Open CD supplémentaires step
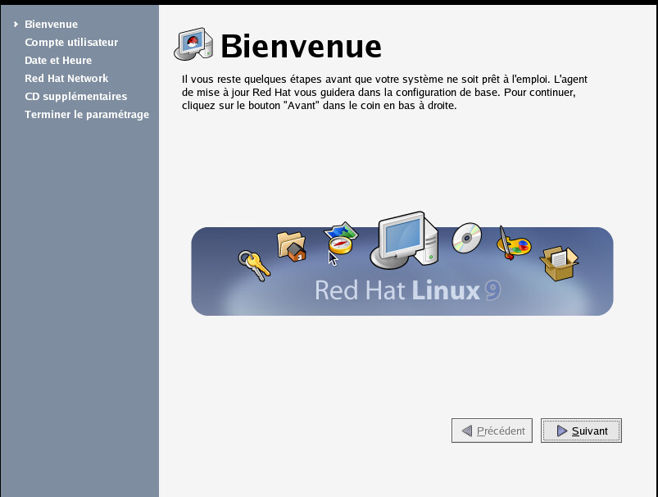The height and width of the screenshot is (497, 658). click(75, 97)
